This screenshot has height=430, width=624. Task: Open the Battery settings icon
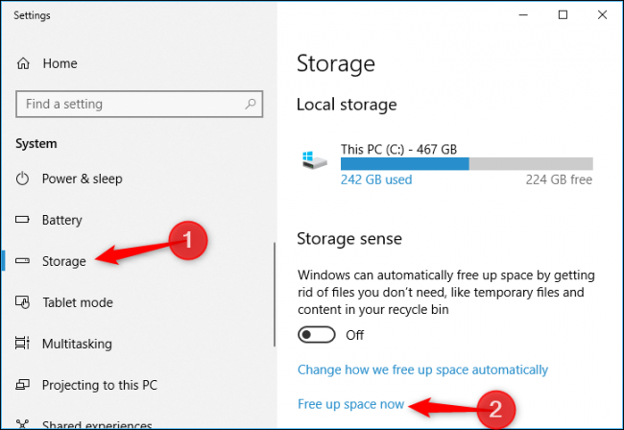pos(23,220)
